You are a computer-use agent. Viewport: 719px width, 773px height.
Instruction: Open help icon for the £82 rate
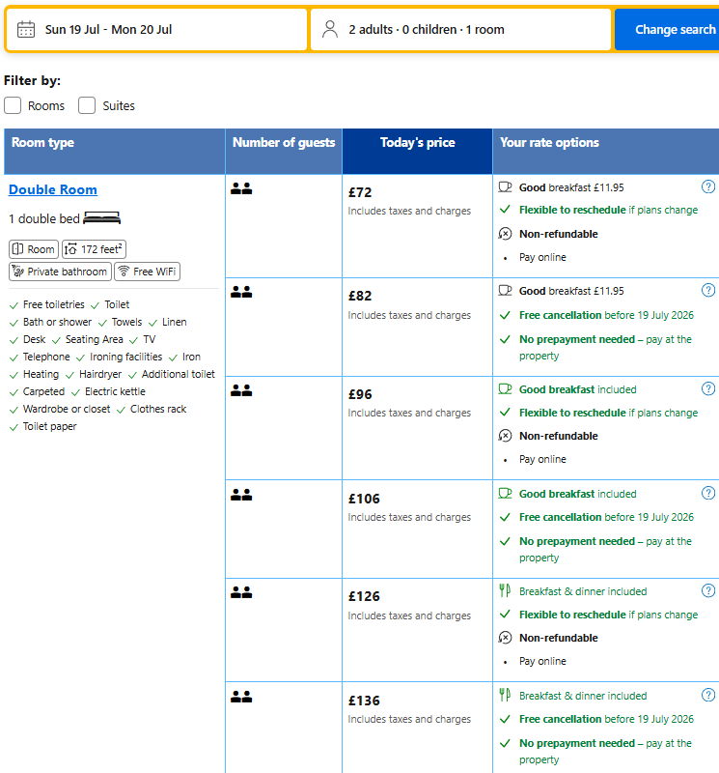point(708,291)
